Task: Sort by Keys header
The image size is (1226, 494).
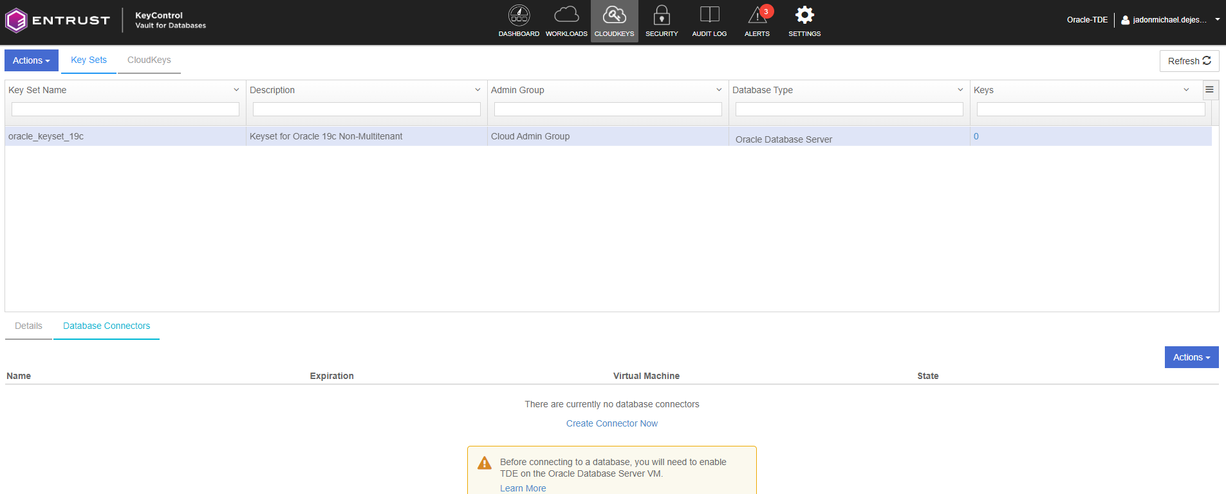Action: click(983, 90)
